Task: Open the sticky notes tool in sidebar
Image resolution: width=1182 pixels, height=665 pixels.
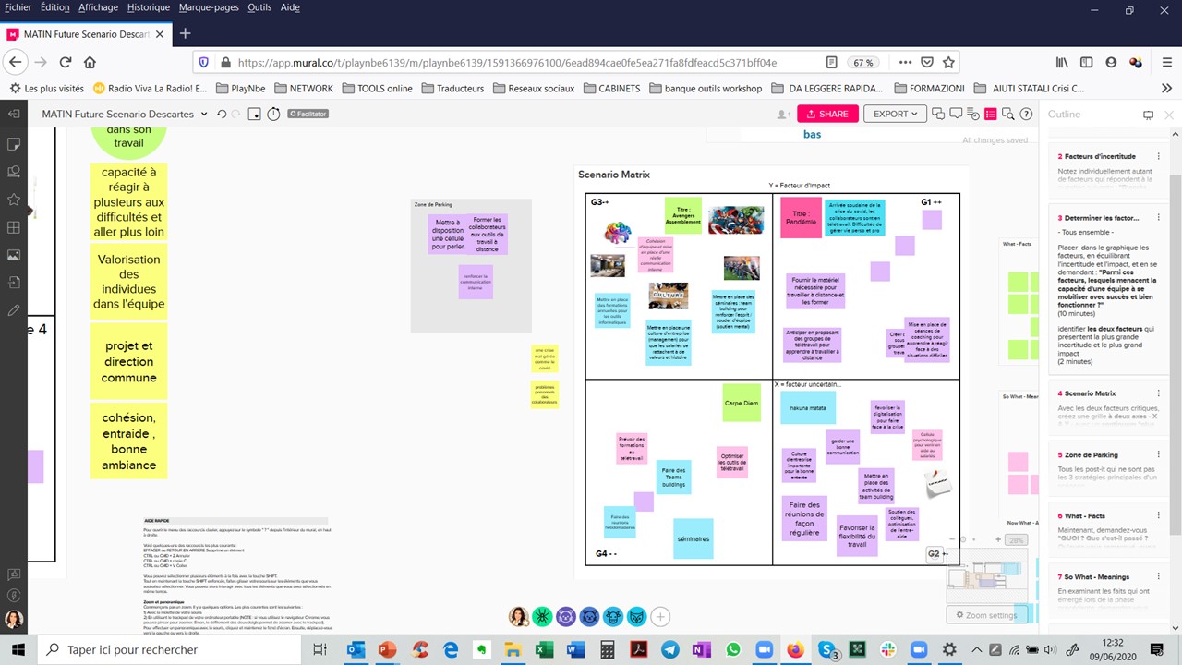Action: (x=14, y=144)
